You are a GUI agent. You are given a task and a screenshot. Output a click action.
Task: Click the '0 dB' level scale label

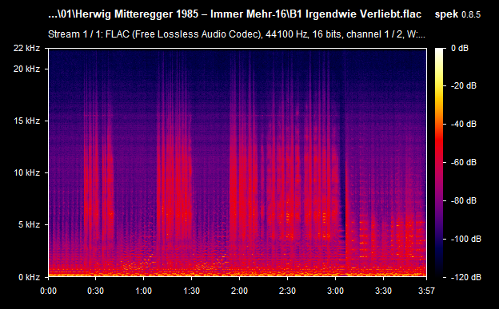click(x=460, y=49)
